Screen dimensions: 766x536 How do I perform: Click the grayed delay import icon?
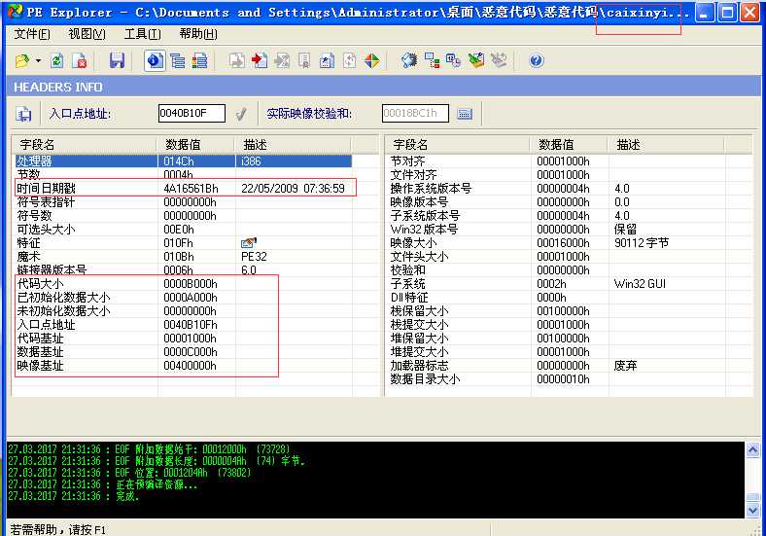(349, 60)
